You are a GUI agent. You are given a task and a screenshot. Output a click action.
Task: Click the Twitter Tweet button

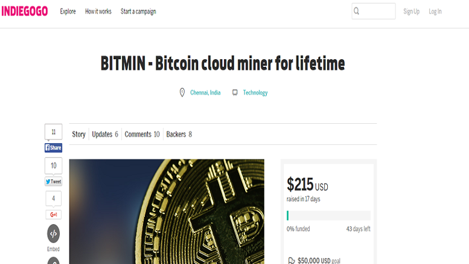[54, 181]
